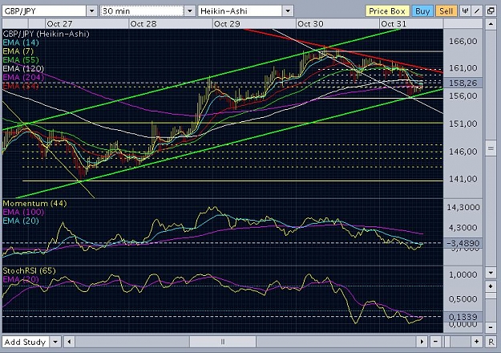Click the Add Study button
This screenshot has height=353, width=501.
point(26,342)
